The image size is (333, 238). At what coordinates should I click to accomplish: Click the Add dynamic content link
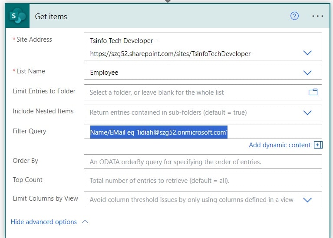tap(280, 145)
